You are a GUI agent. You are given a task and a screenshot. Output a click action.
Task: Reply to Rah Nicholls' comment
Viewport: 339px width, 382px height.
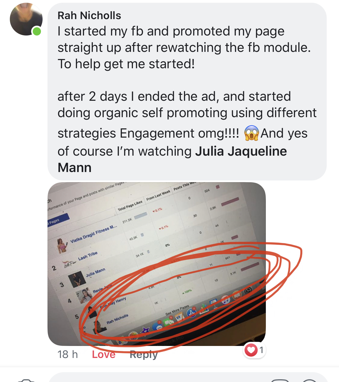point(144,354)
